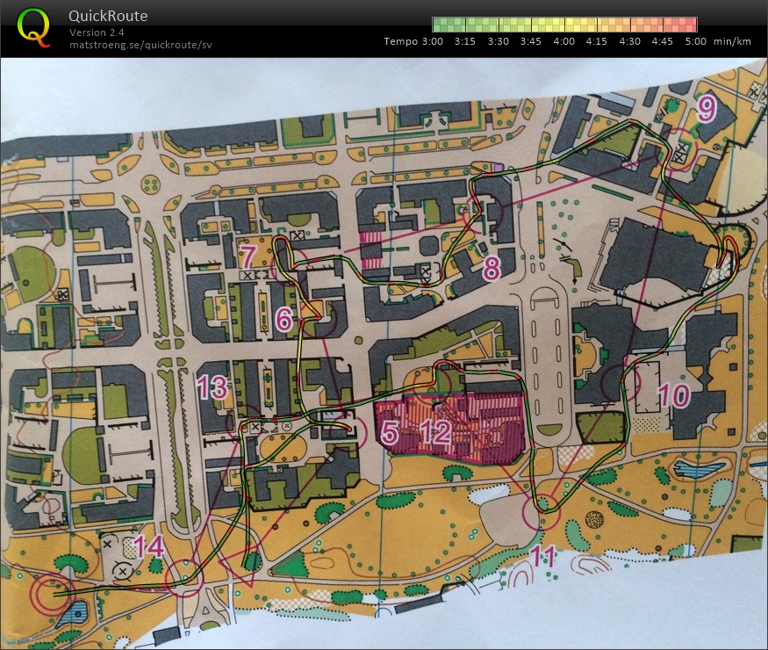Screen dimensions: 768x650
Task: Click the control circle above number 11
Action: pyautogui.click(x=542, y=512)
